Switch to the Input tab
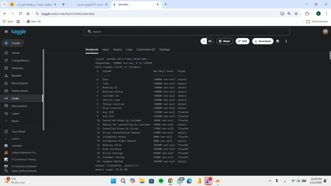This screenshot has width=331, height=186. click(106, 50)
